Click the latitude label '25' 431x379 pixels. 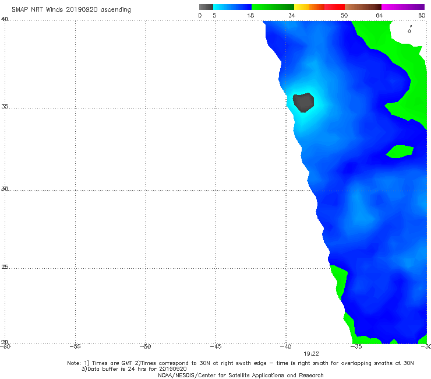(5, 266)
